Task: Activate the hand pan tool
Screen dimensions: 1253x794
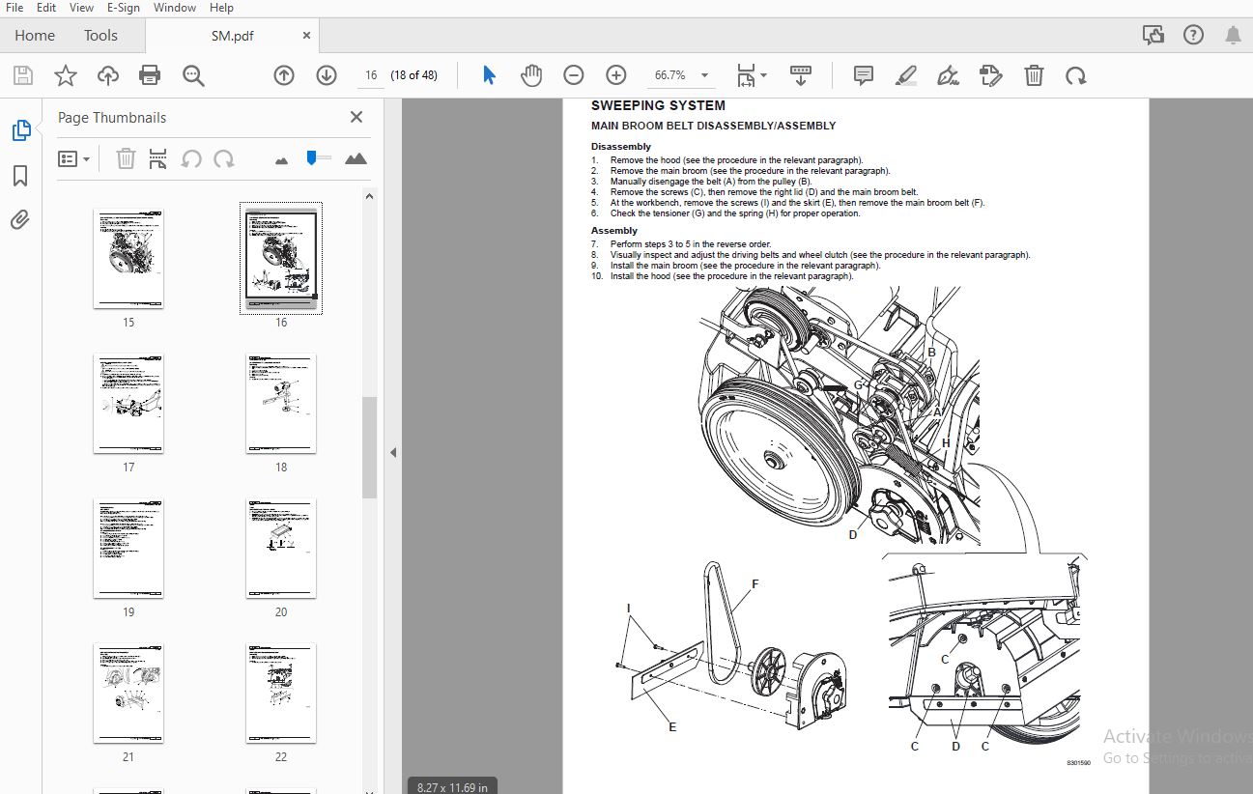Action: click(x=531, y=75)
